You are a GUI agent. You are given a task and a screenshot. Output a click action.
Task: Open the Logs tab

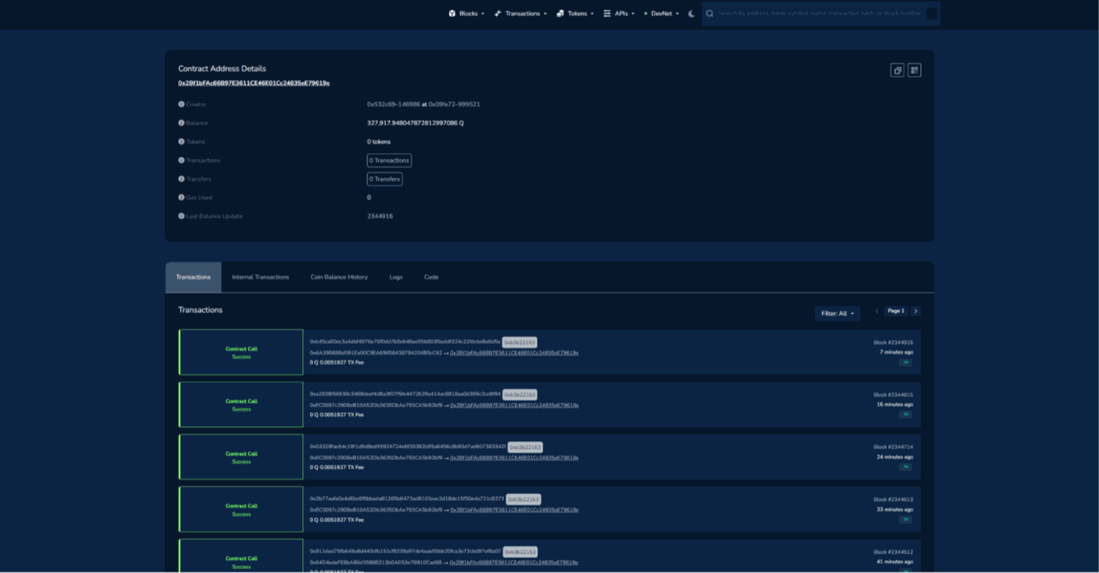(396, 277)
